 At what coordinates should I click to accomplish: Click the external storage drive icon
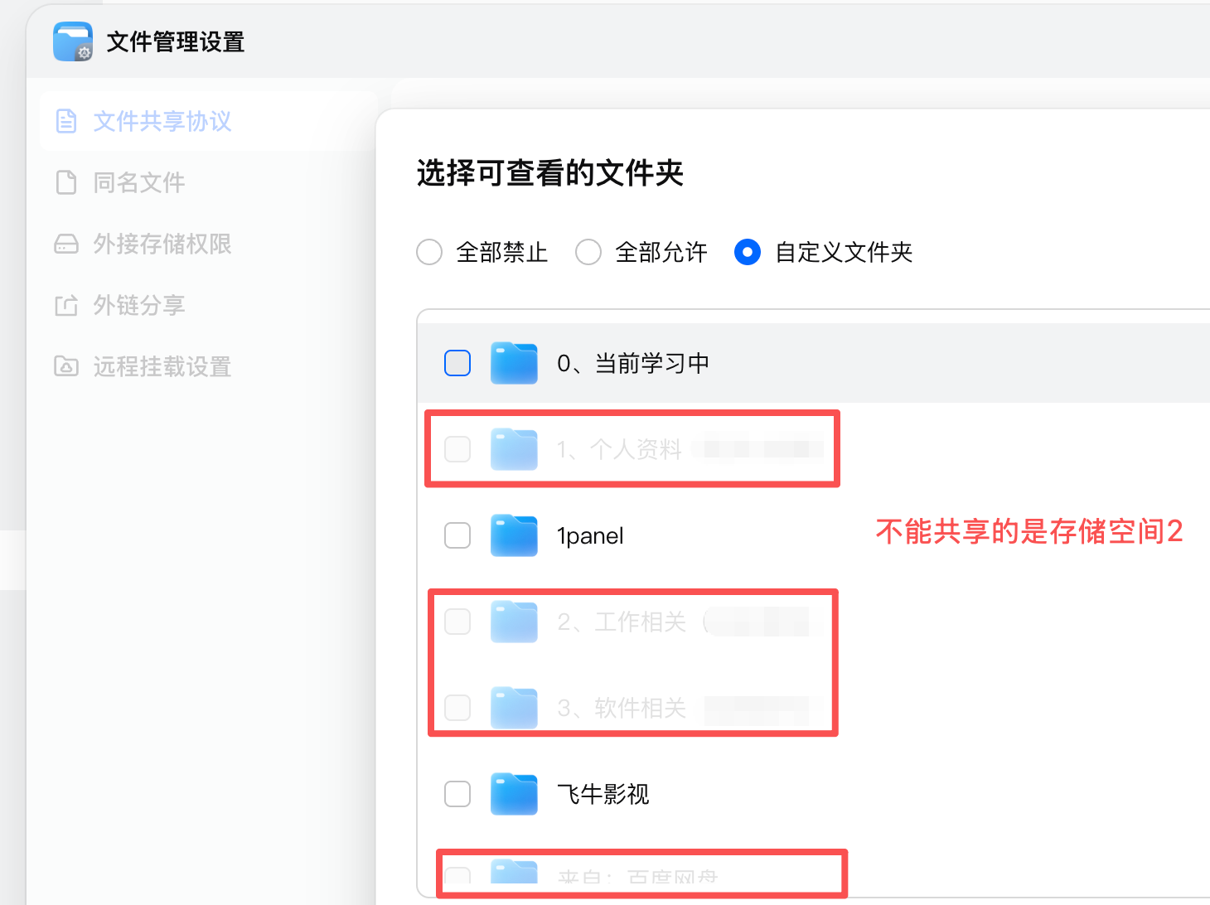pyautogui.click(x=66, y=244)
